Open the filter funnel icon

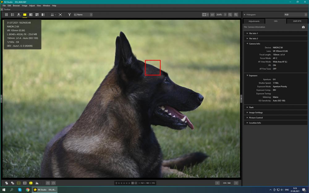click(69, 15)
